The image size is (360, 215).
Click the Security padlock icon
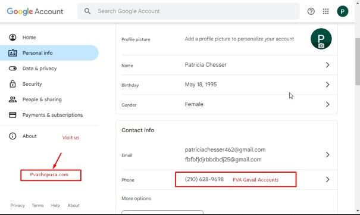pyautogui.click(x=12, y=84)
